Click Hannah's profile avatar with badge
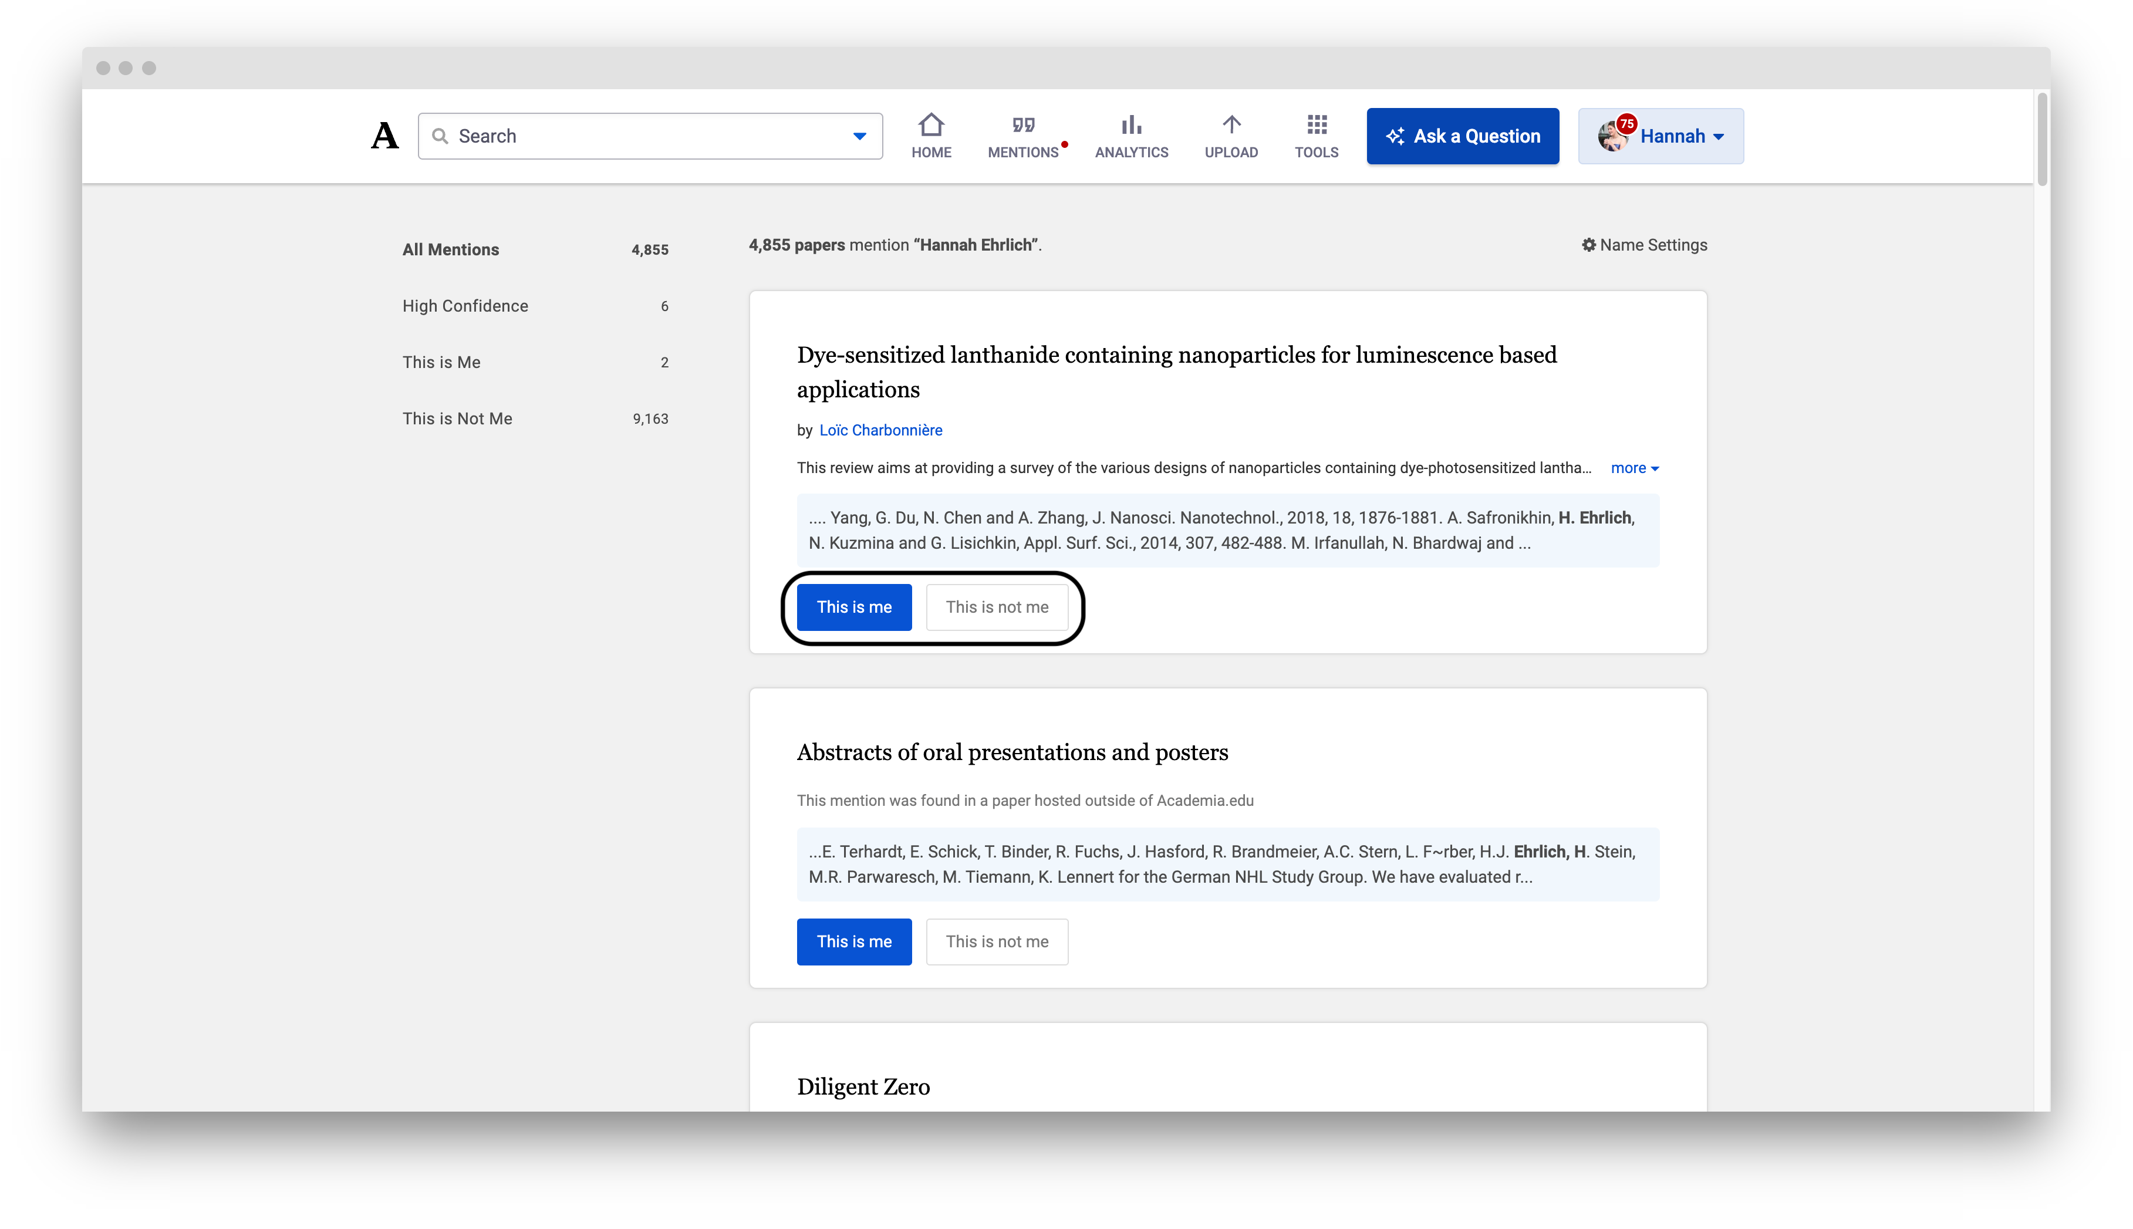The width and height of the screenshot is (2133, 1229). (1614, 134)
